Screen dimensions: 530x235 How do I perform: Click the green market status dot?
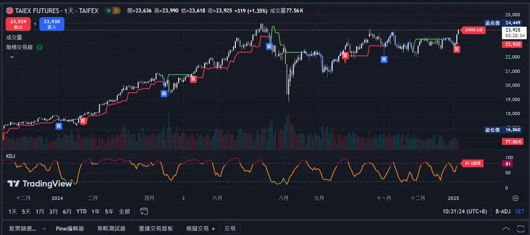click(109, 11)
